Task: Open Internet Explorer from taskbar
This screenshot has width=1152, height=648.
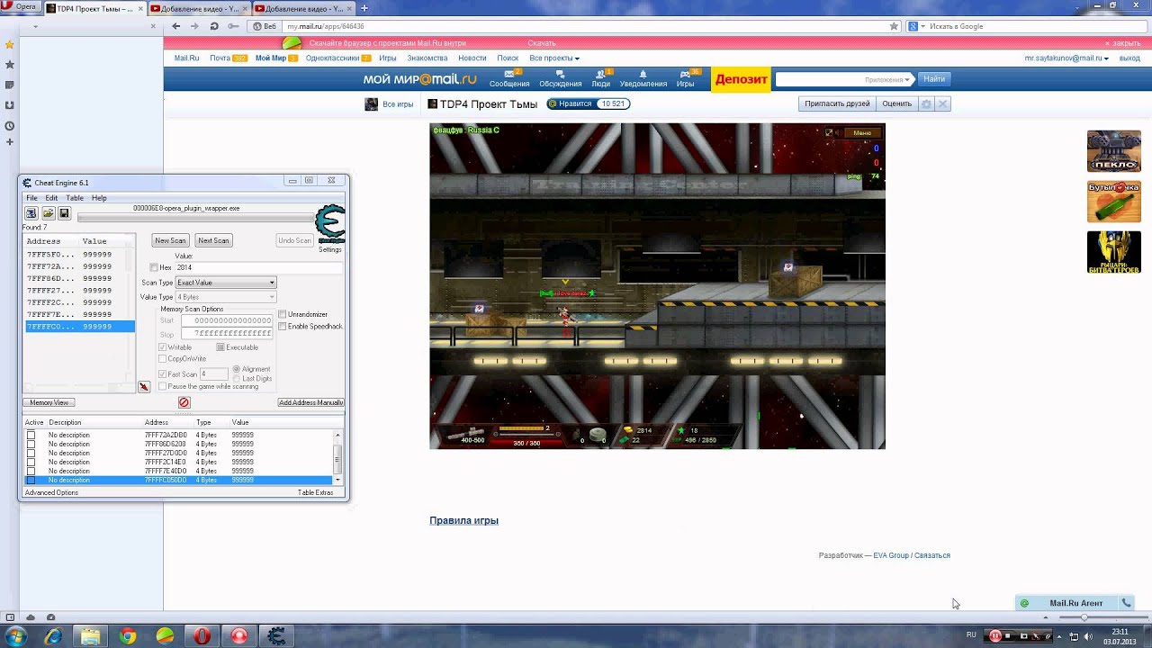Action: 53,636
